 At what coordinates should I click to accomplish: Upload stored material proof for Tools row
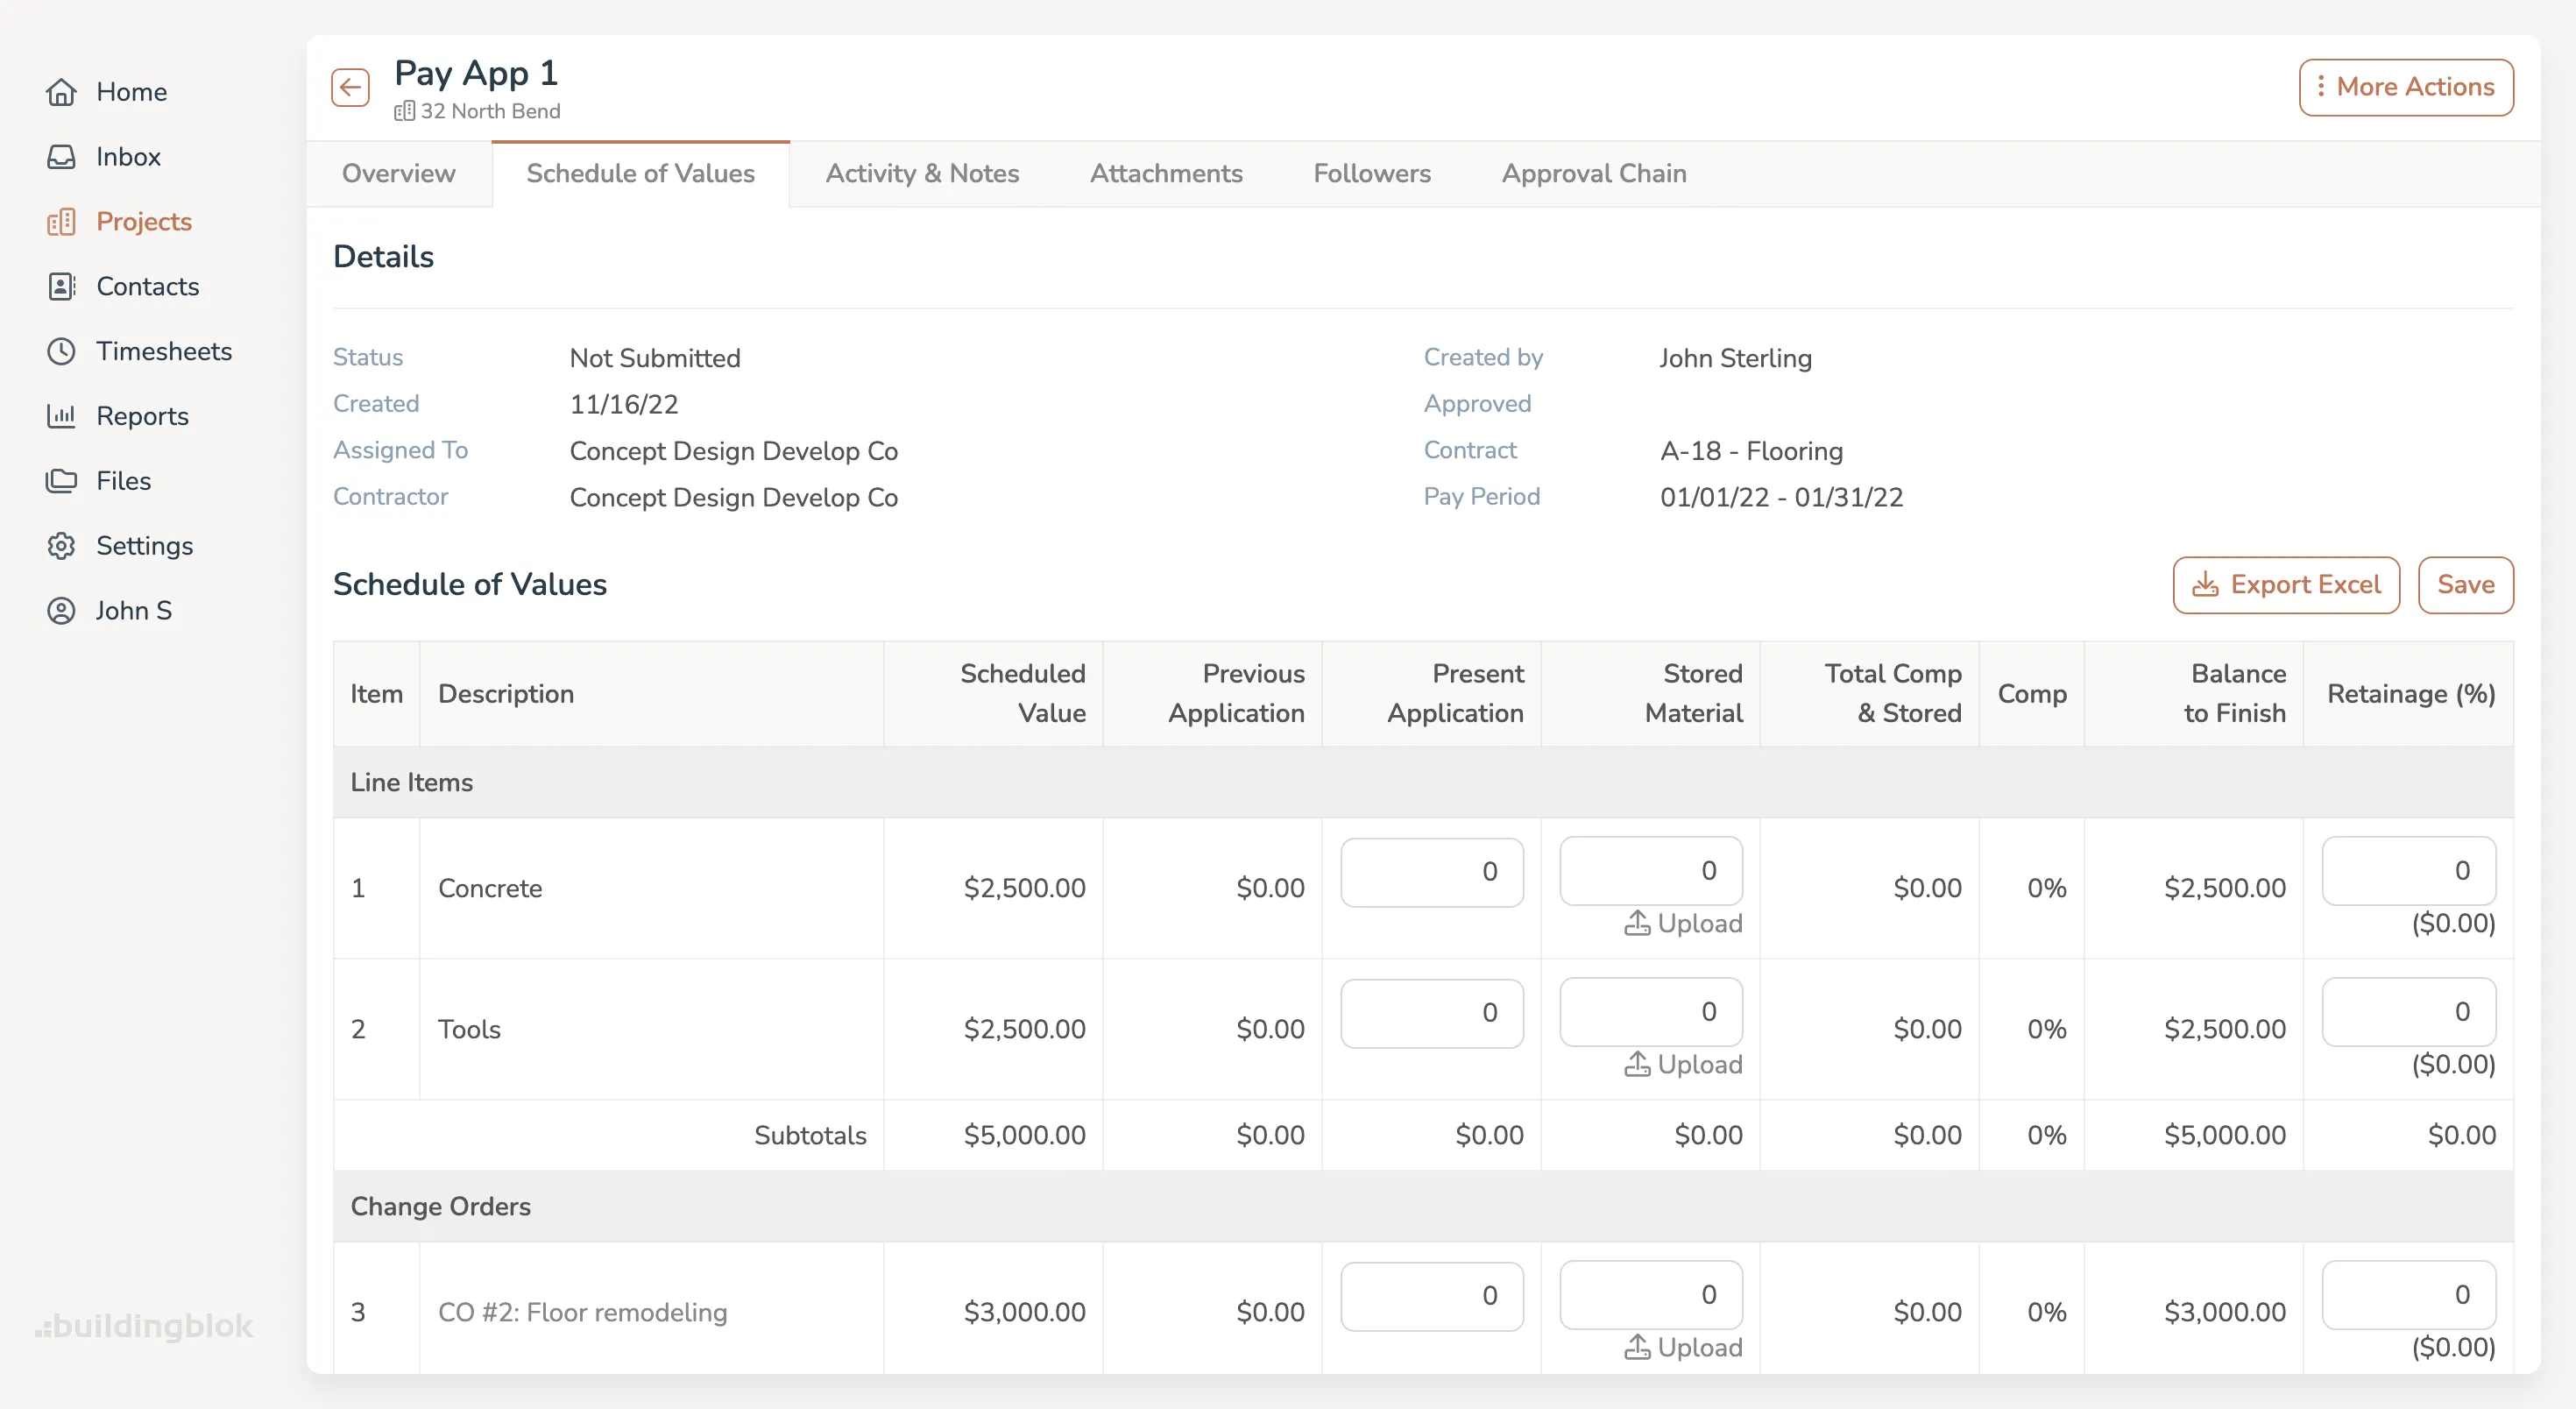pyautogui.click(x=1681, y=1064)
